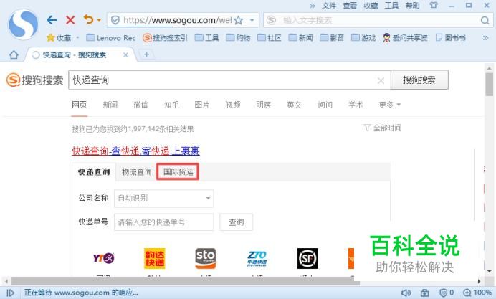The width and height of the screenshot is (496, 299).
Task: Open the 工具 bookmark folder
Action: pos(207,38)
